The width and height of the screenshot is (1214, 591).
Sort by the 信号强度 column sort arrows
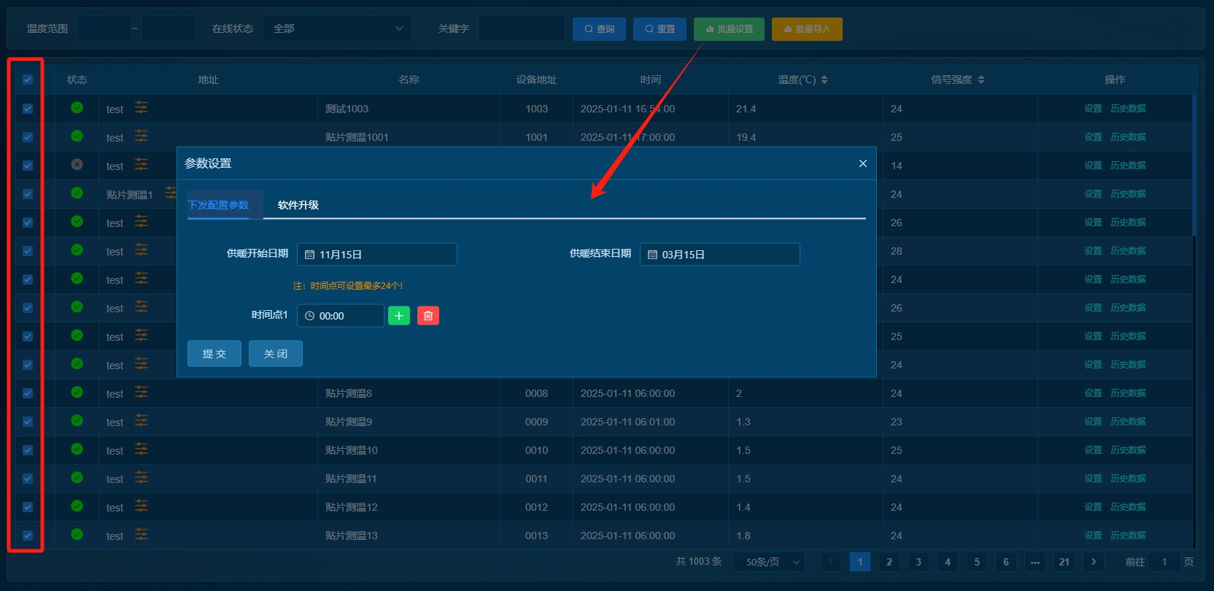pyautogui.click(x=981, y=80)
